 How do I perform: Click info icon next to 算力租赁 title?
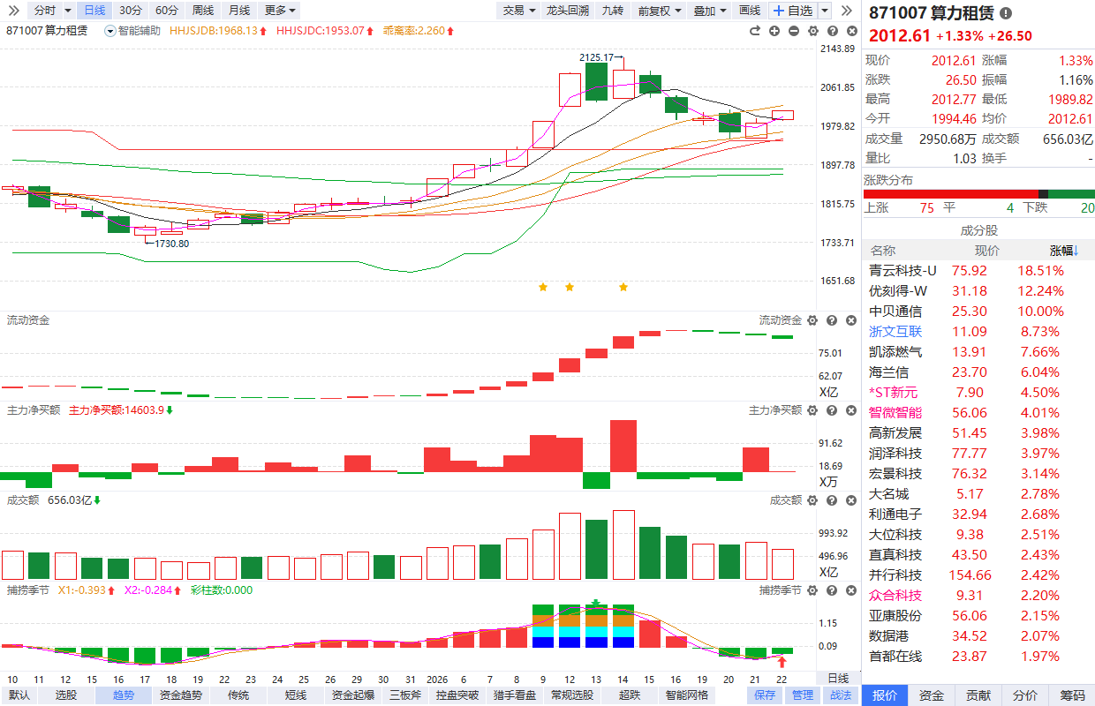pos(1006,14)
